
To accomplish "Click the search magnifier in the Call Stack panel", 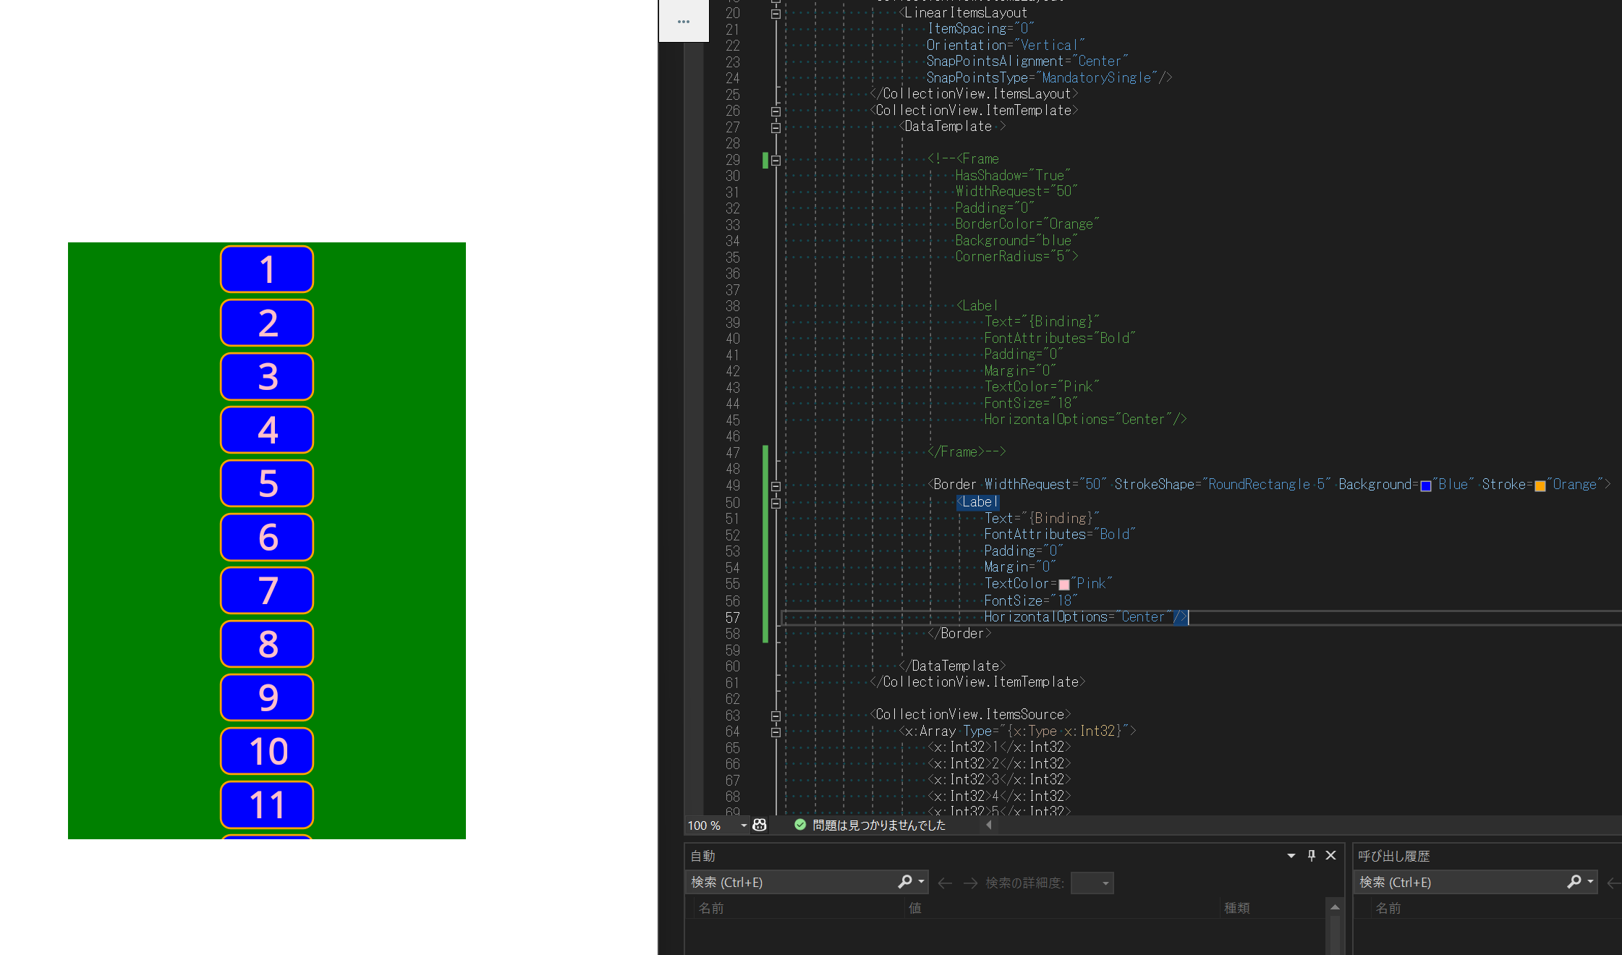I will pos(1574,882).
